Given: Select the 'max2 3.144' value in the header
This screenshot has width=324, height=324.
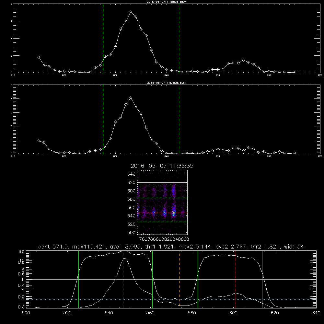Looking at the screenshot, I should [194, 247].
